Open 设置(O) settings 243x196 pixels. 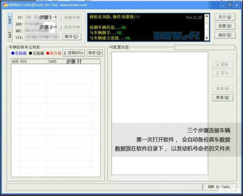(225, 26)
